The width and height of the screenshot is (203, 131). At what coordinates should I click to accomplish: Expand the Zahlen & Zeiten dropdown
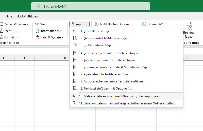click(x=28, y=24)
